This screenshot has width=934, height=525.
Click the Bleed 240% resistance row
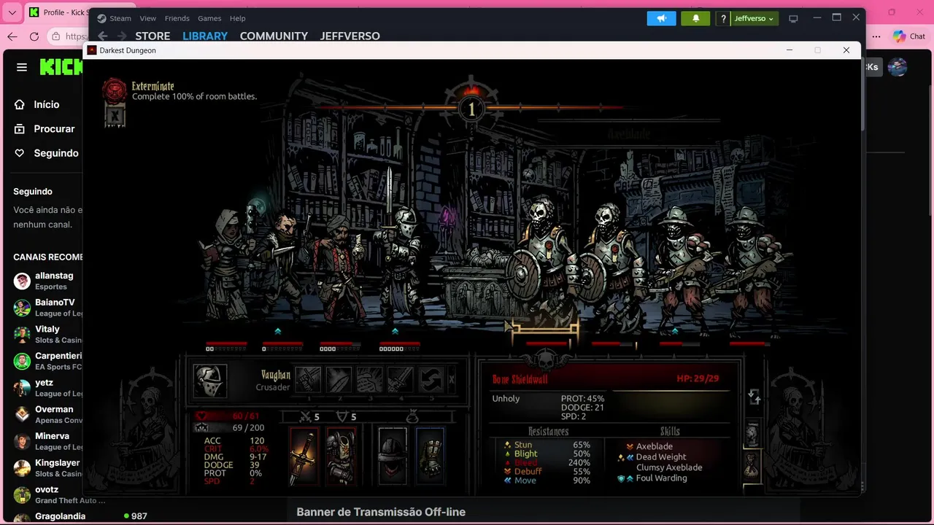547,463
